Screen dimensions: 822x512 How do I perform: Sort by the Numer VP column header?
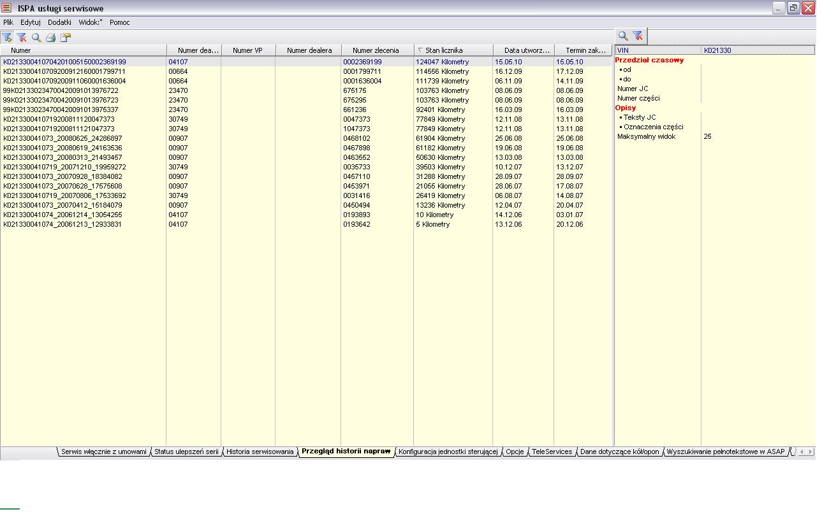pyautogui.click(x=248, y=50)
